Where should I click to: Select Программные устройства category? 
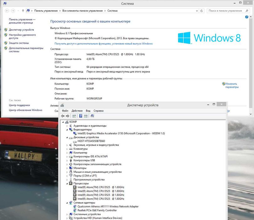pos(89,179)
